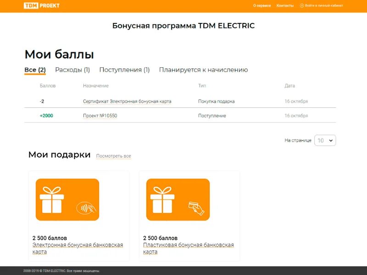Open the 'О сервисе' header link
This screenshot has height=275, width=367.
tap(262, 5)
